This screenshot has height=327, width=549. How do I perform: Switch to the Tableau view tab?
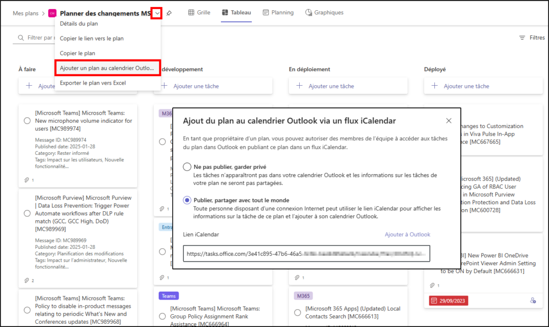(236, 13)
